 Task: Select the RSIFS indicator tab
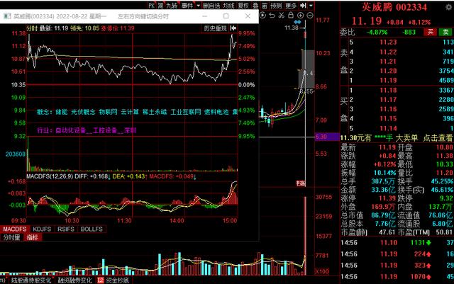[65, 229]
